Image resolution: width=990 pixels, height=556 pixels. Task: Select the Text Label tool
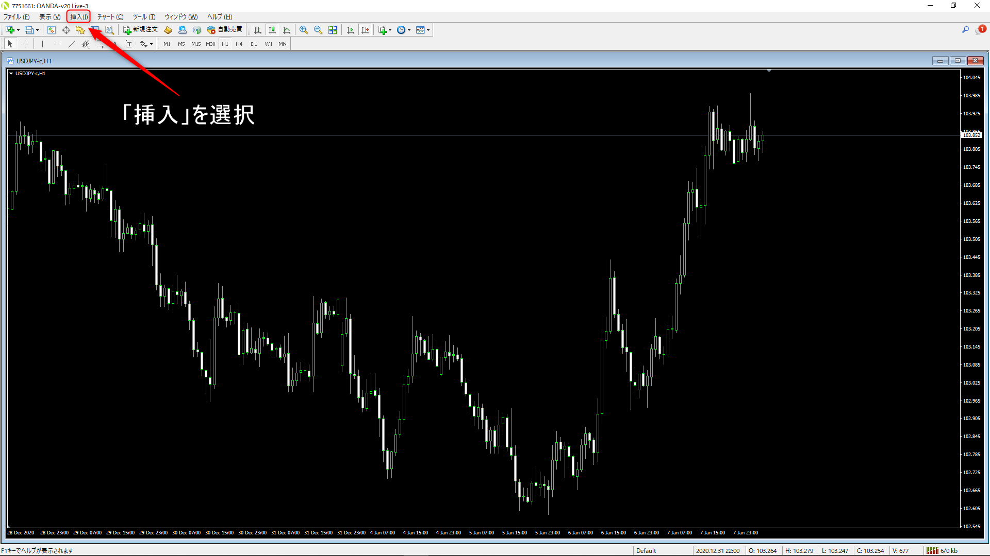point(129,44)
